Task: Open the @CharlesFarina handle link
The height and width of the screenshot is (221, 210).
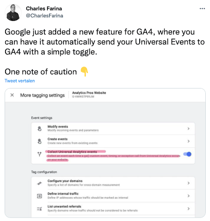Action: [x=44, y=16]
